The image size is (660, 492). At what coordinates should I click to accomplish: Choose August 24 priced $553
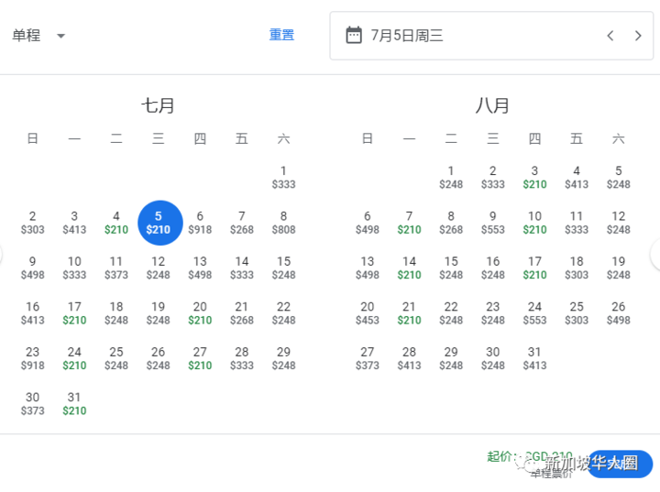534,313
